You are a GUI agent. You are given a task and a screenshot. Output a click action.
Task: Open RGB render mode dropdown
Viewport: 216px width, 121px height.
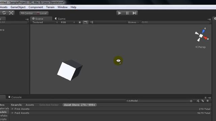[x=68, y=22]
